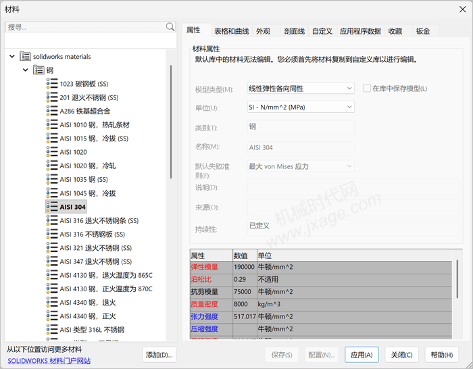Select the 压缩强度 property row
This screenshot has width=473, height=369.
(x=321, y=329)
